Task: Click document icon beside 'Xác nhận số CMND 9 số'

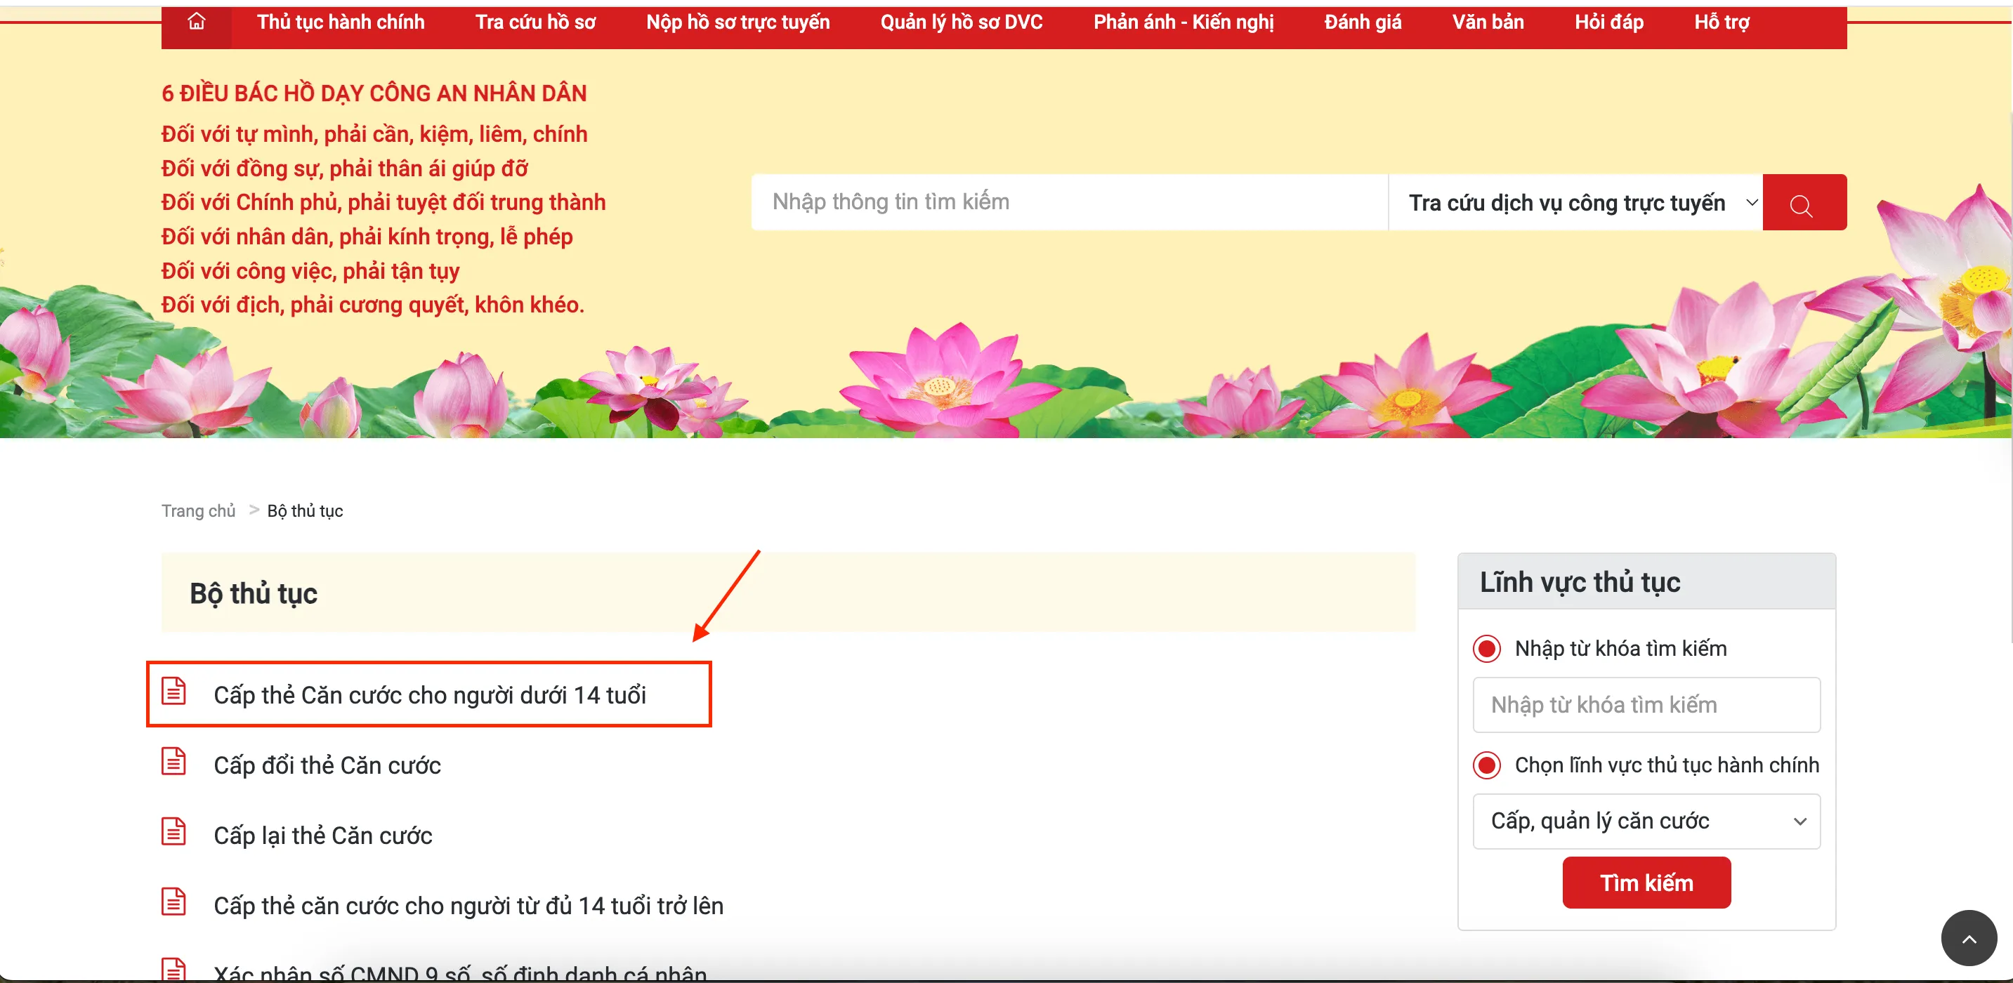Action: [173, 969]
